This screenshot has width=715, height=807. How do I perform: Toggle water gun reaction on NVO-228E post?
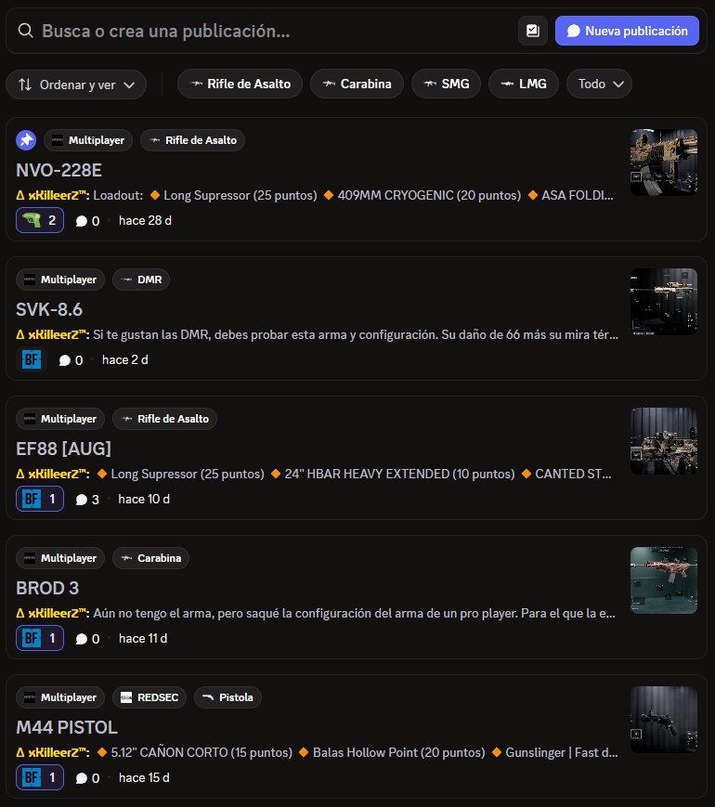tap(40, 220)
